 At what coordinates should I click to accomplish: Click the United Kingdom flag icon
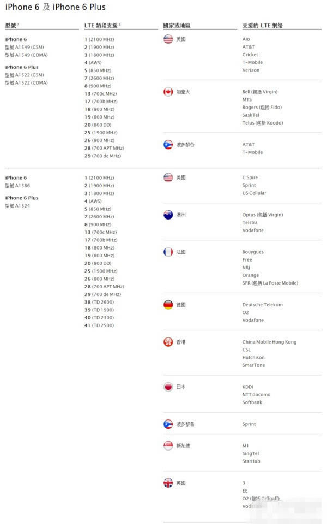coord(168,483)
